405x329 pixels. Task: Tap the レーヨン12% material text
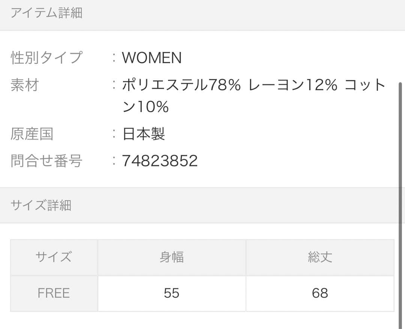[x=293, y=85]
